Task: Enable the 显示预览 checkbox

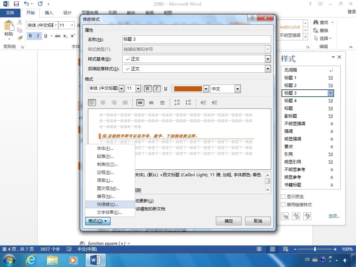Action: [x=283, y=197]
